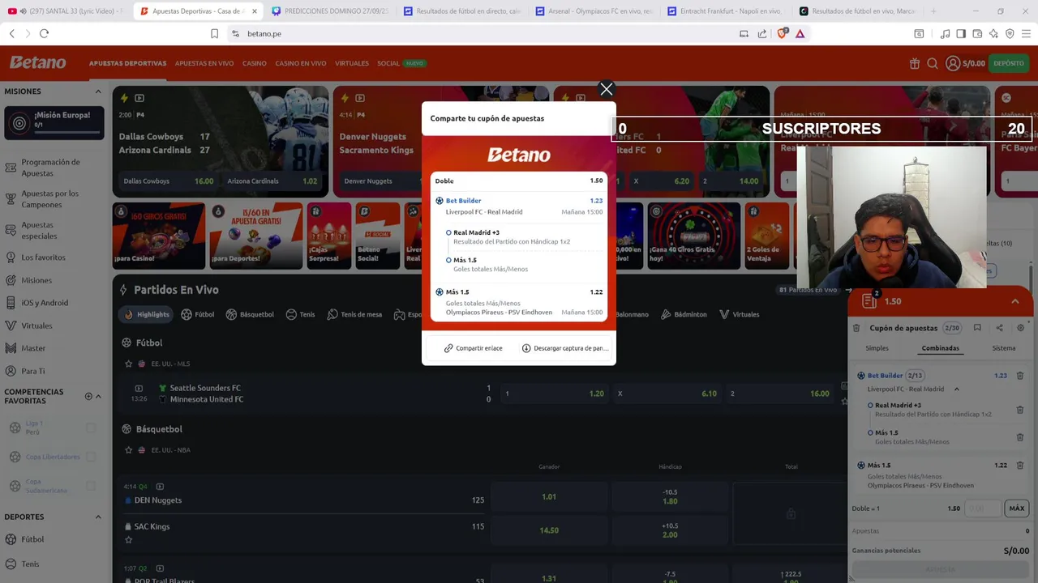Click Virtuales icon in sidebar
The height and width of the screenshot is (583, 1038).
[x=11, y=326]
